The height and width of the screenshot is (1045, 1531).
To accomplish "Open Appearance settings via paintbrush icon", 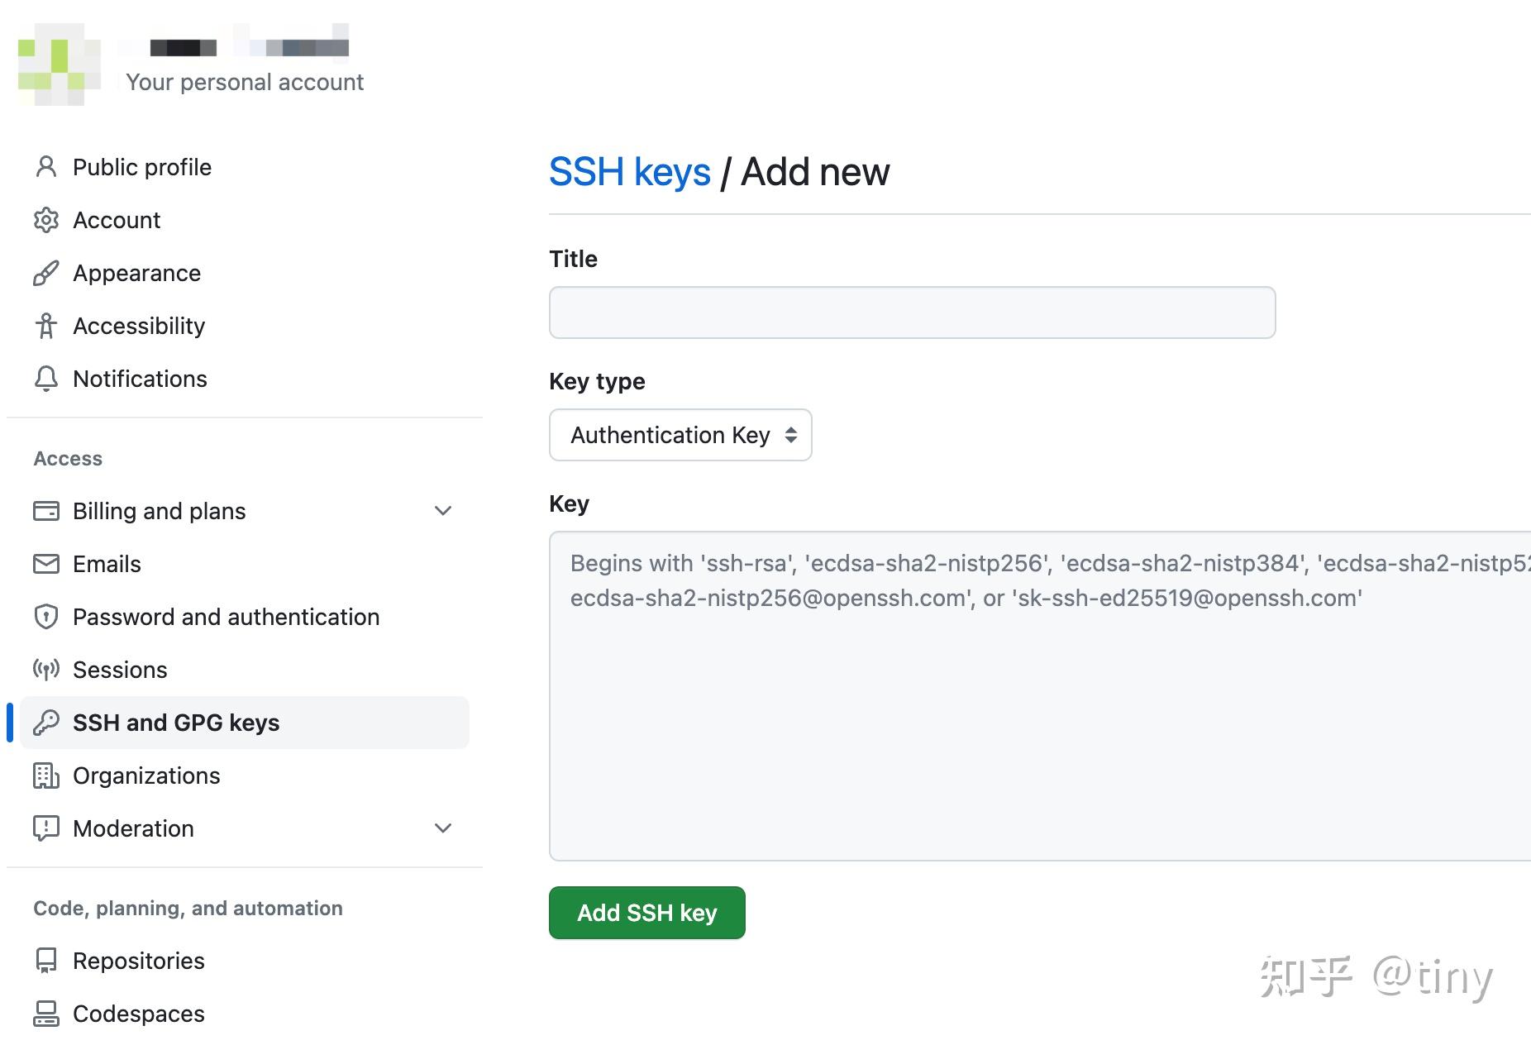I will [46, 273].
